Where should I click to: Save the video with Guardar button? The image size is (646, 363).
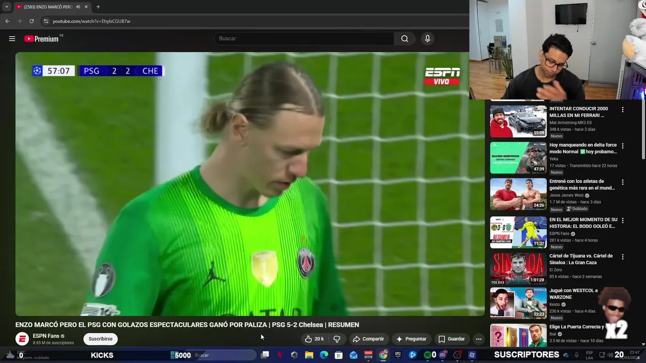coord(451,339)
